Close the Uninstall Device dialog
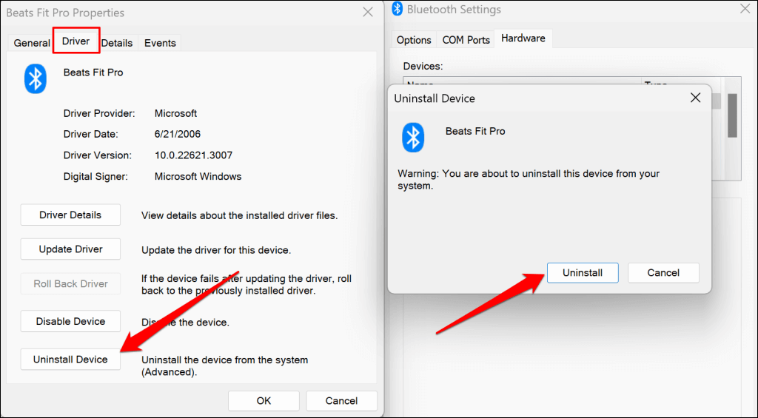Viewport: 758px width, 418px height. 695,98
